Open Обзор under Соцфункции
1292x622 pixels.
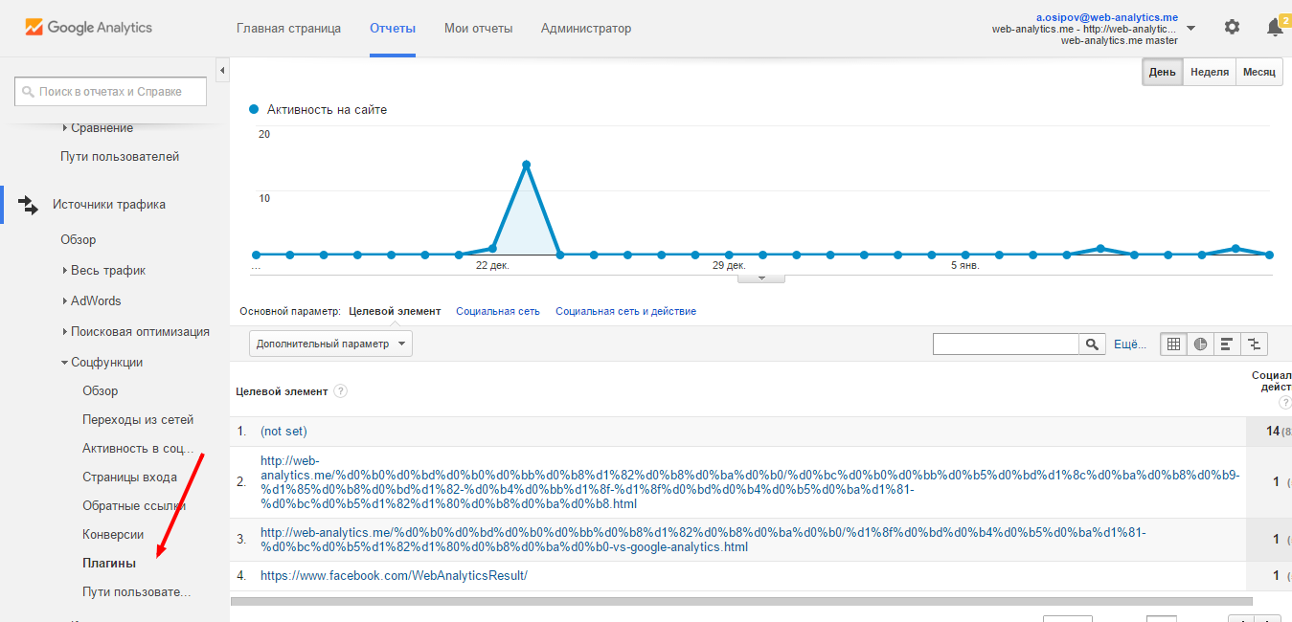[x=101, y=391]
